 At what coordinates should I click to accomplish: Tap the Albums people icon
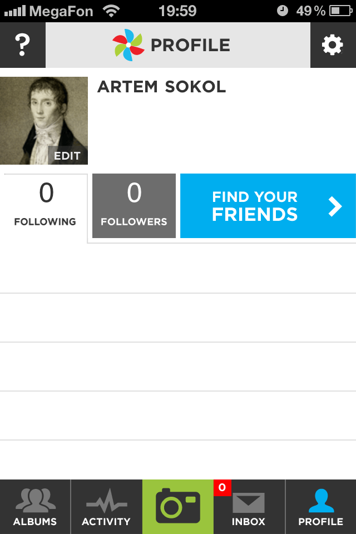pyautogui.click(x=36, y=501)
